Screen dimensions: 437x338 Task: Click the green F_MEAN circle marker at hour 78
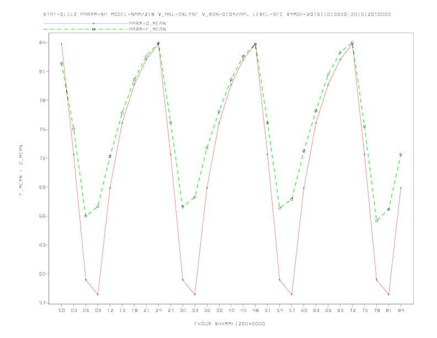click(376, 220)
